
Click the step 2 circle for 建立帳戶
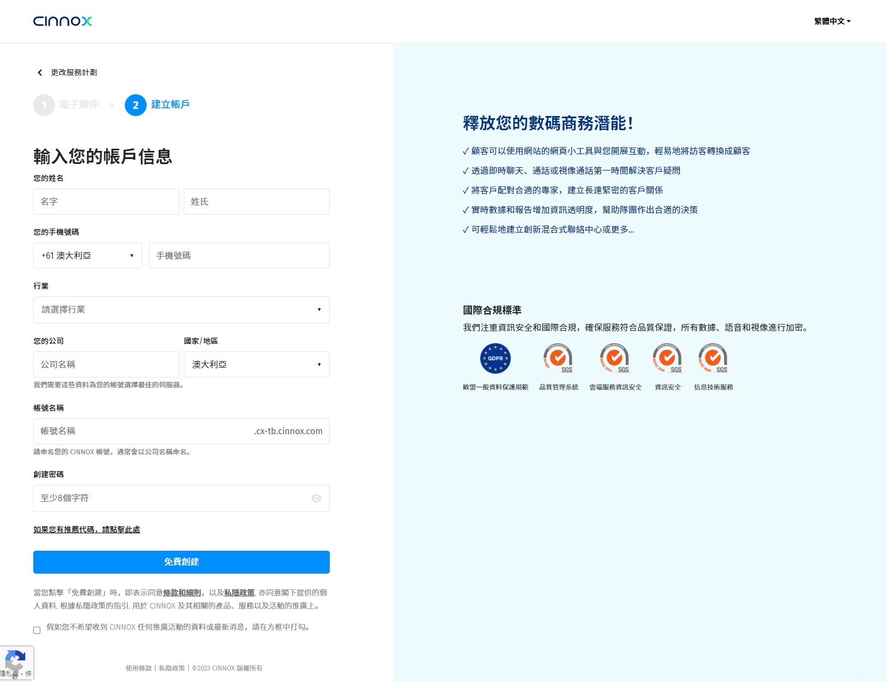click(x=136, y=105)
